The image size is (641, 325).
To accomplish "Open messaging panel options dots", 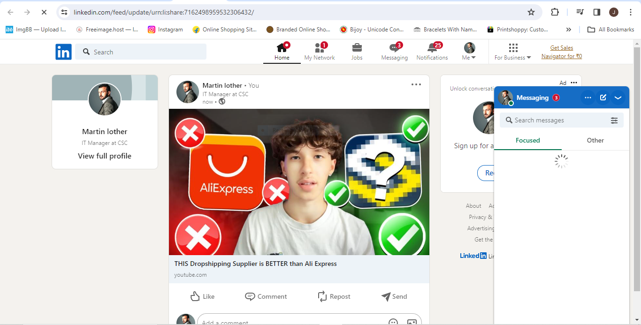I will click(588, 98).
